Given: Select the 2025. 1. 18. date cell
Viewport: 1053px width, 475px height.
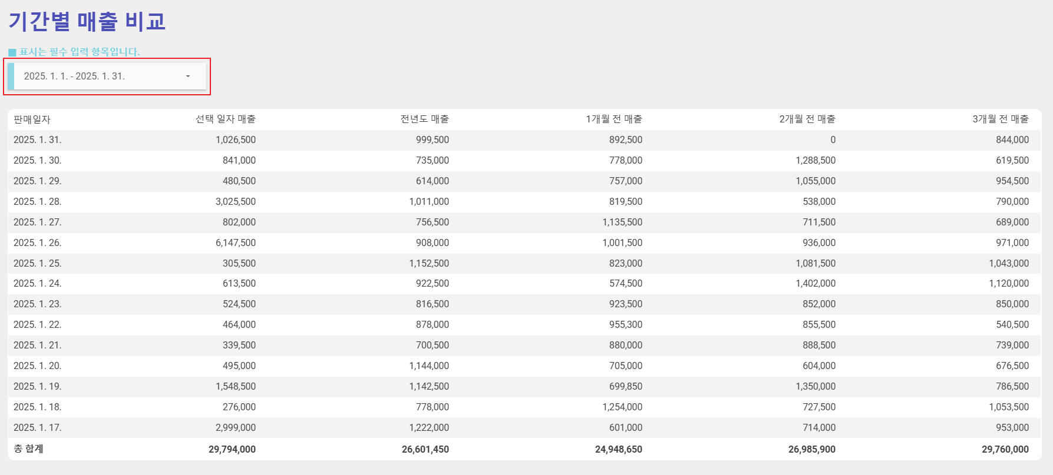Looking at the screenshot, I should [x=38, y=407].
